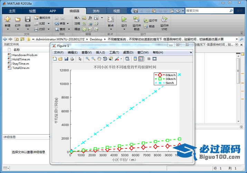Click the address bar back arrow
247x173 pixels.
(5, 39)
